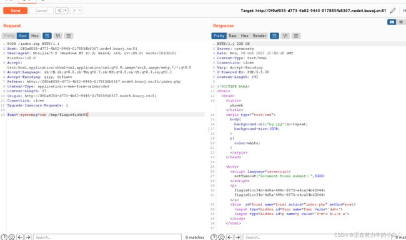Toggle word wrap icon in Response panel
The width and height of the screenshot is (406, 240).
tap(274, 36)
